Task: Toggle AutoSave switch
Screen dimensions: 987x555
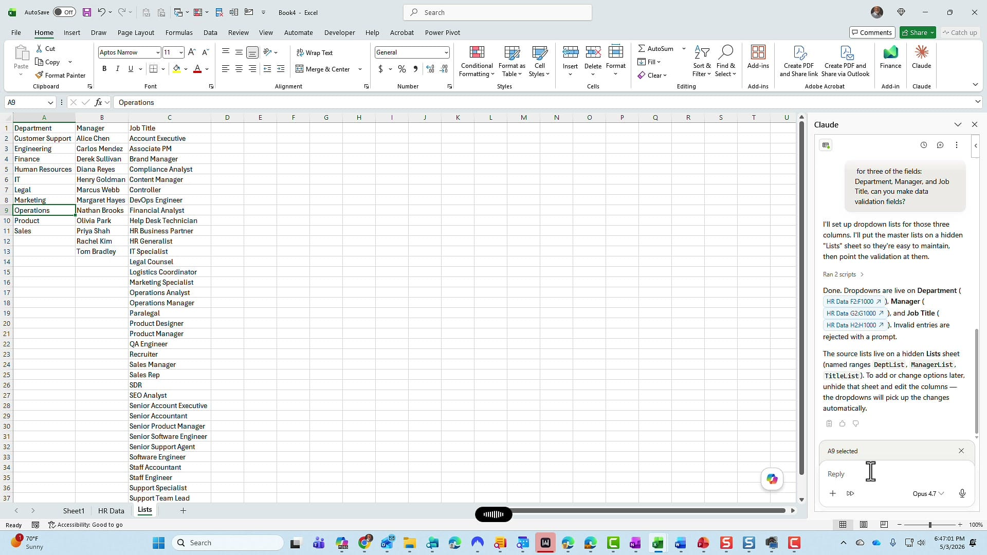Action: (64, 12)
